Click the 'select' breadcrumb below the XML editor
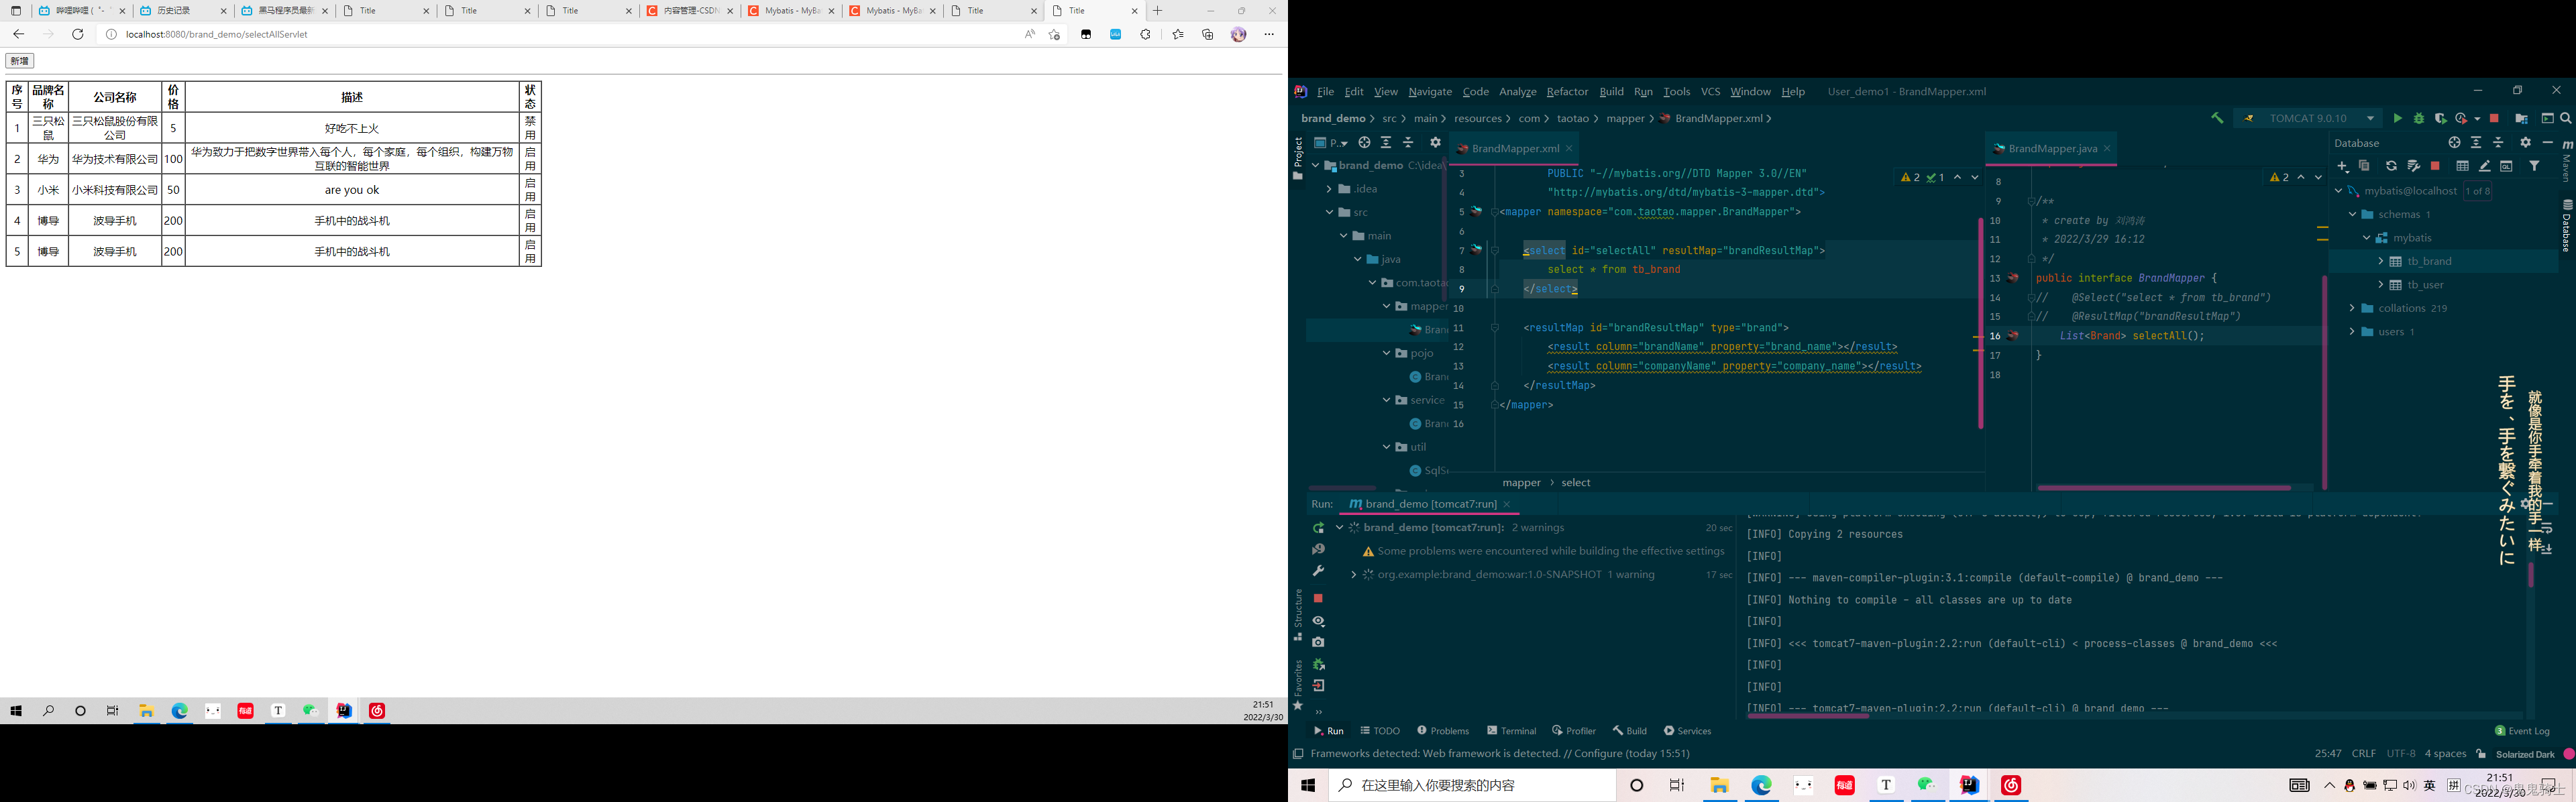 (1576, 483)
